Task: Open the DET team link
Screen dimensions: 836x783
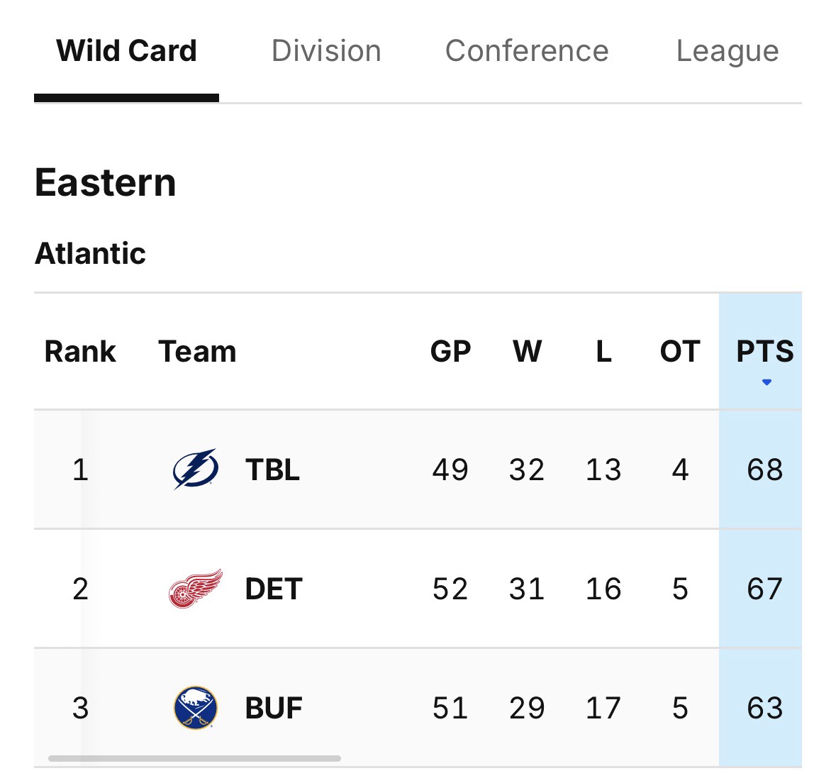Action: click(x=274, y=589)
